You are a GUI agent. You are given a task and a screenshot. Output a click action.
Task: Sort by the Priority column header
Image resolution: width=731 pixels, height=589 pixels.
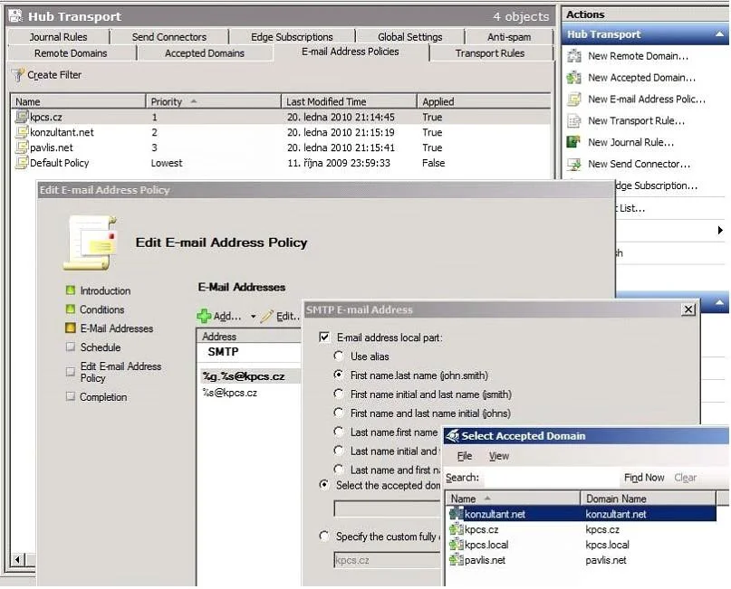214,101
